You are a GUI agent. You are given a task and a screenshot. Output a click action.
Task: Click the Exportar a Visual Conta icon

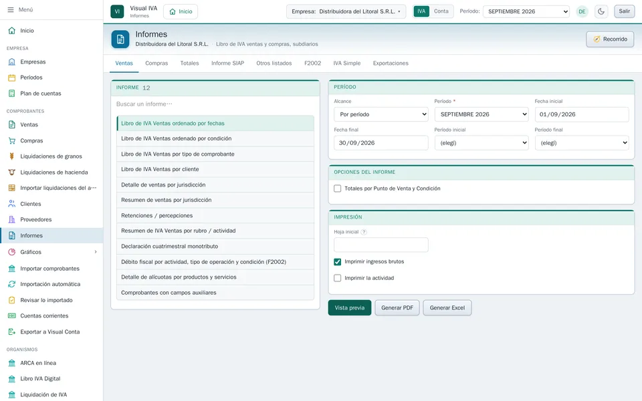coord(12,332)
